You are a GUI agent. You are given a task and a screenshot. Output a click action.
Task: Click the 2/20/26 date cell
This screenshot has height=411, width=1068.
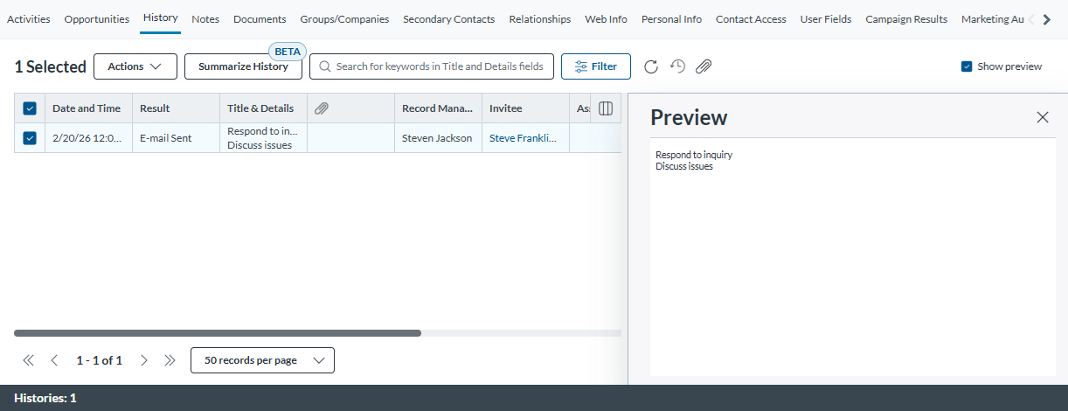click(x=88, y=138)
